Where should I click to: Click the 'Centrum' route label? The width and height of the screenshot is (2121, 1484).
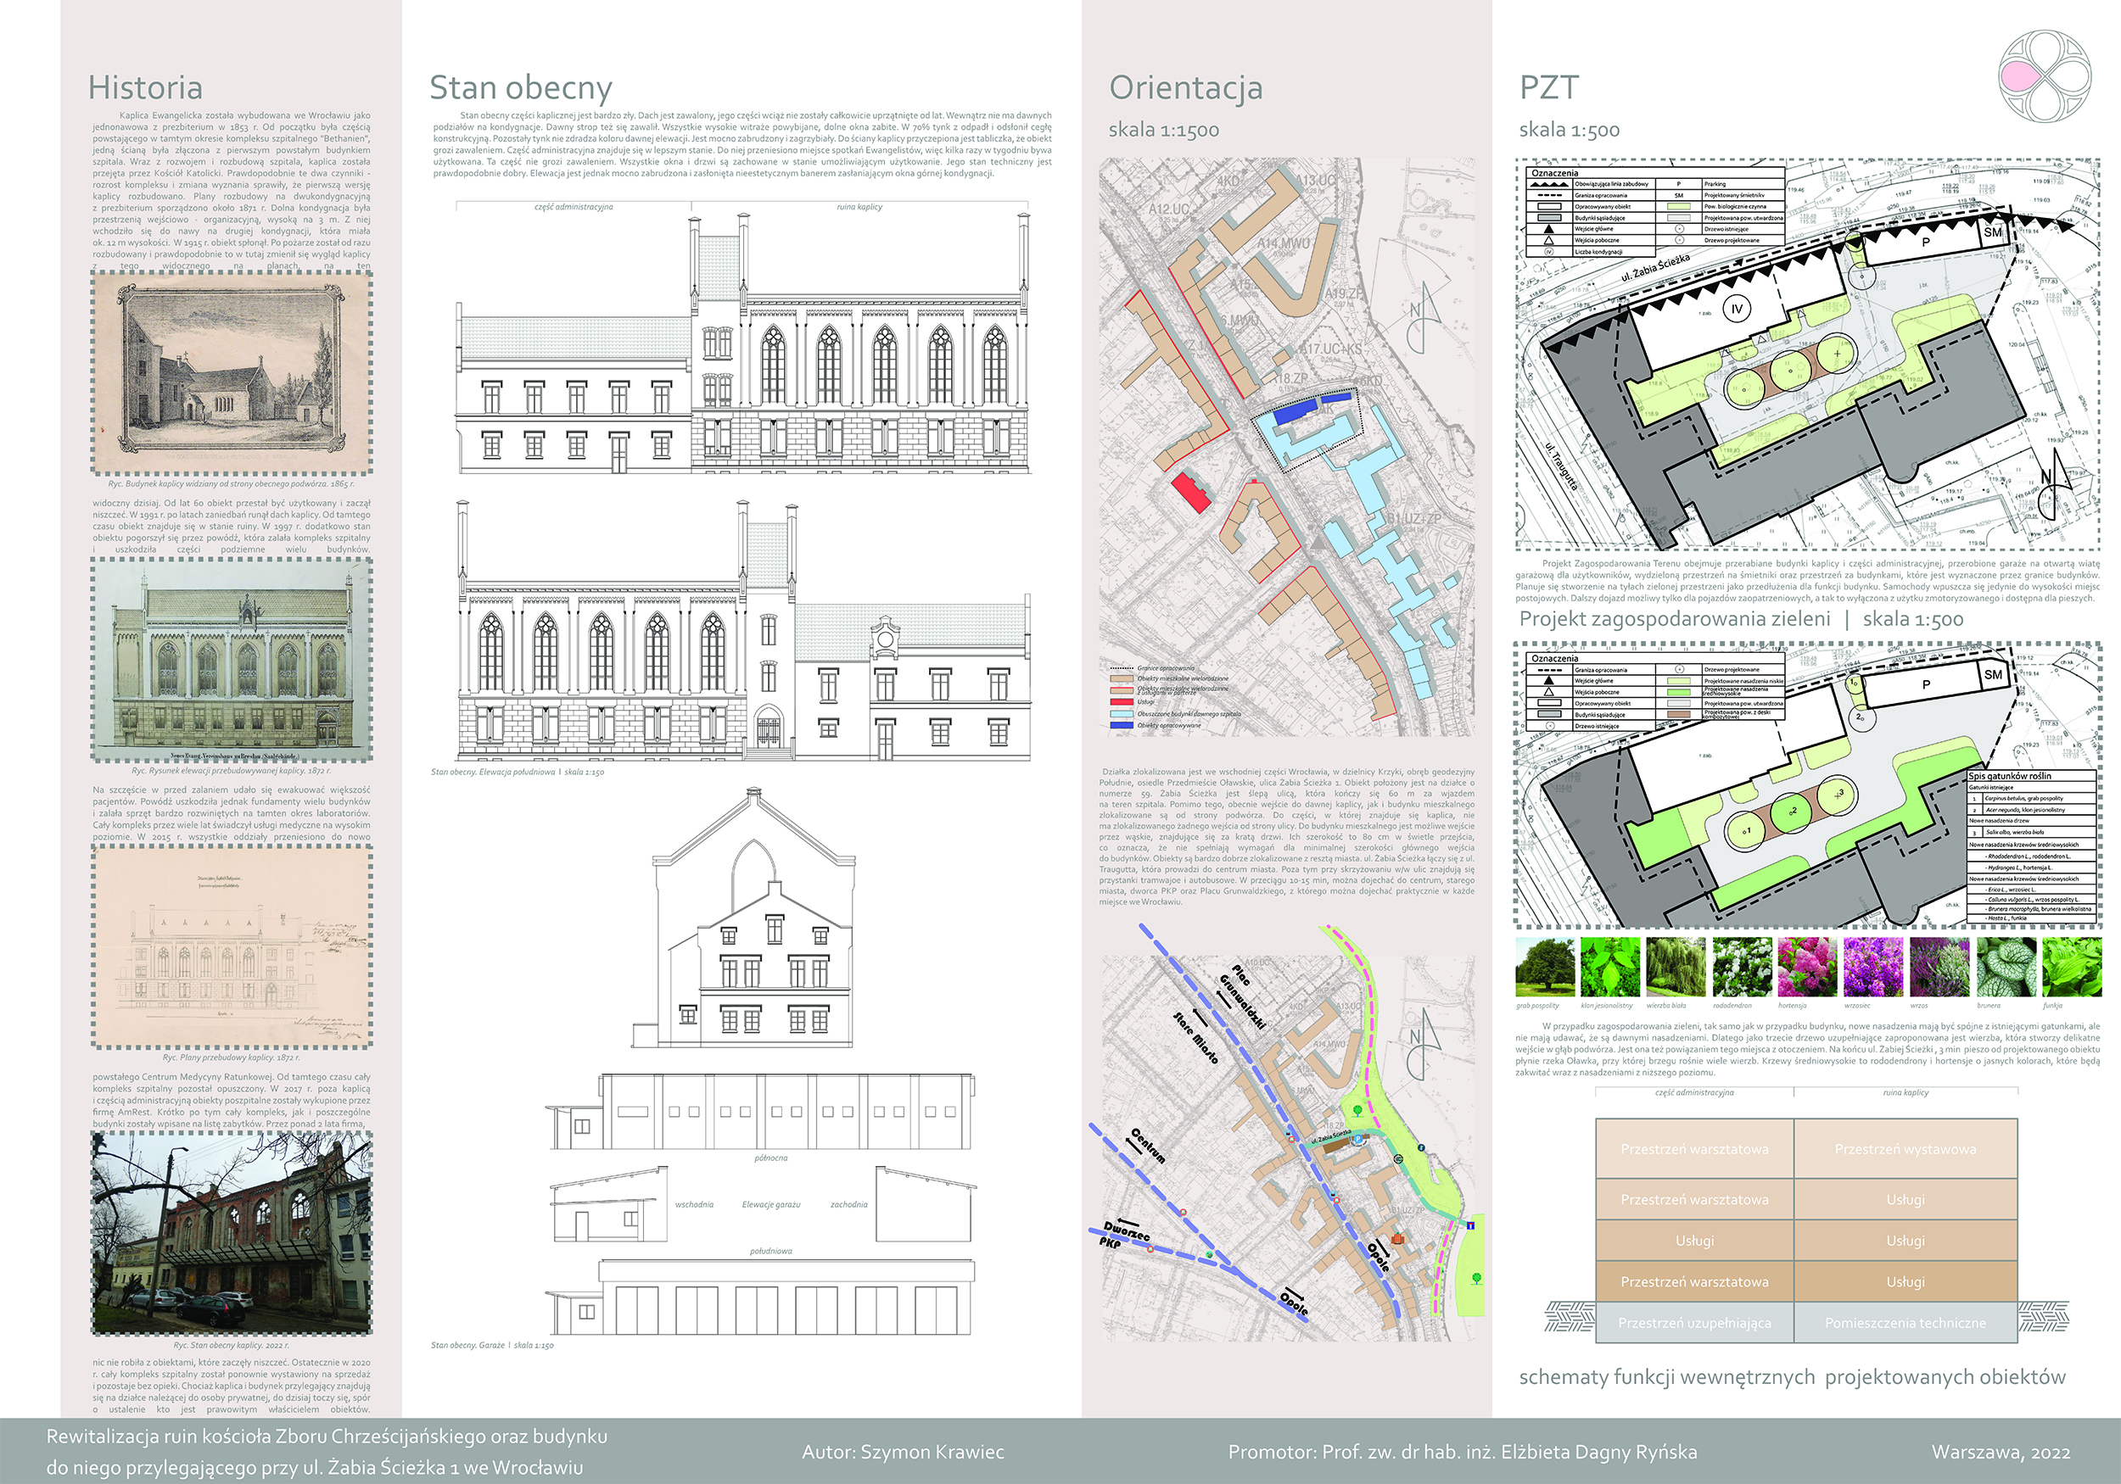point(1148,1145)
